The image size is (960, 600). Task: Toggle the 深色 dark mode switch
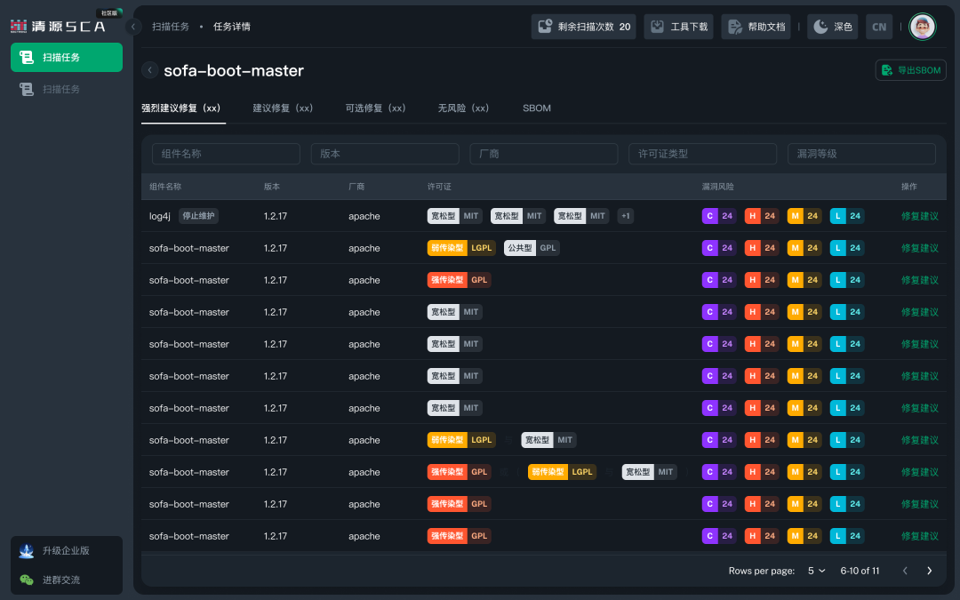833,27
